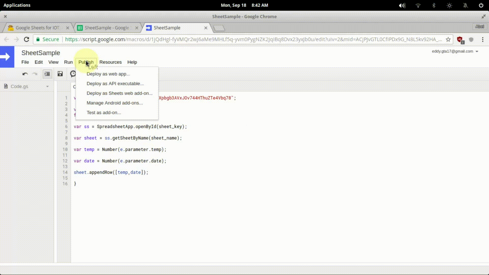This screenshot has width=489, height=275.
Task: Open the Edit menu
Action: coord(38,62)
